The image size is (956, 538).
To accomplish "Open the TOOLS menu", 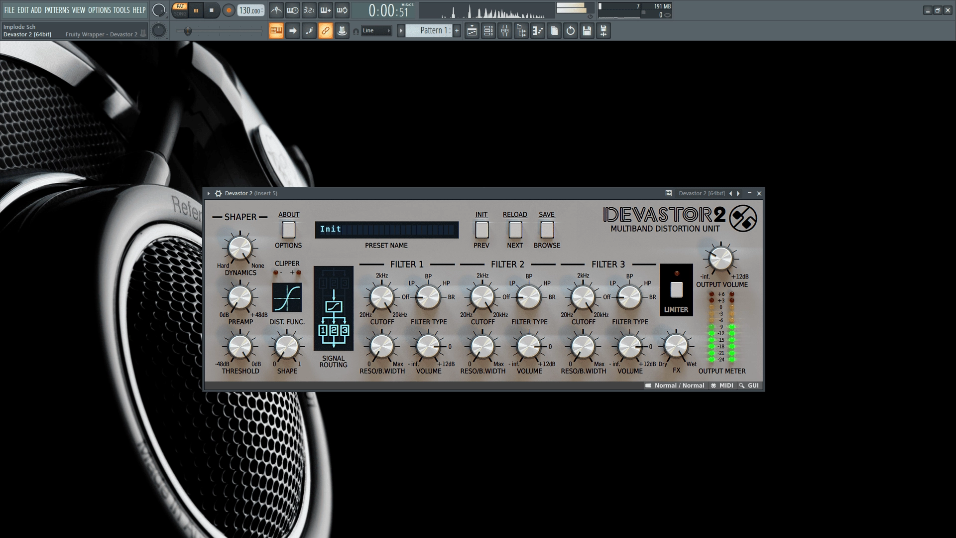I will point(121,10).
